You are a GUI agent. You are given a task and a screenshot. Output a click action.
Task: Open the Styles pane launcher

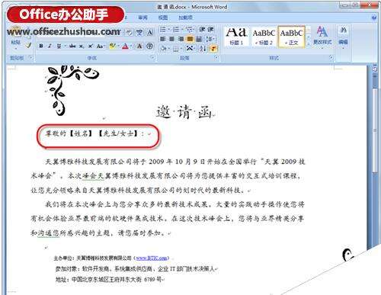tap(331, 58)
